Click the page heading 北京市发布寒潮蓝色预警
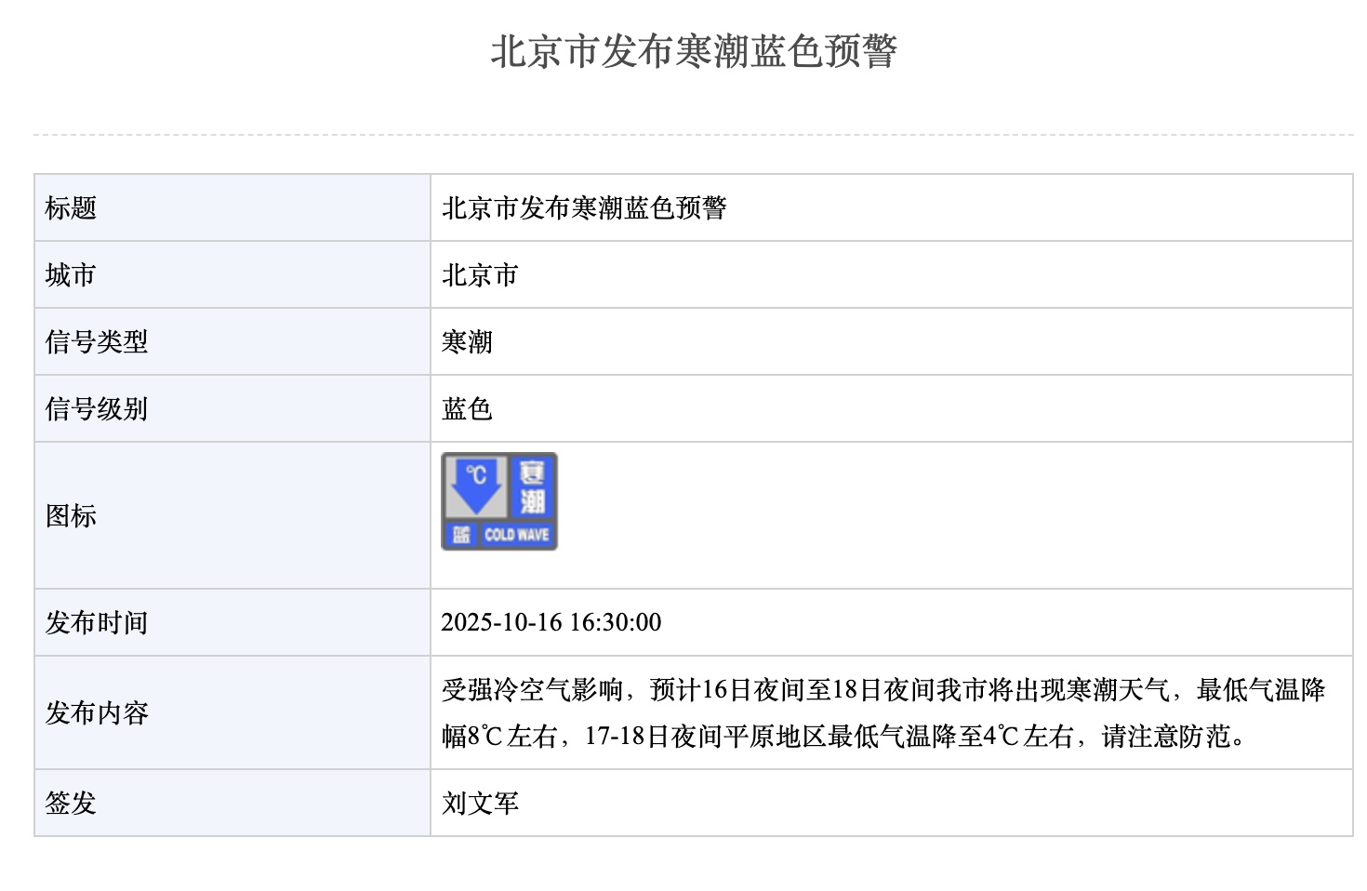Image resolution: width=1367 pixels, height=891 pixels. 694,51
